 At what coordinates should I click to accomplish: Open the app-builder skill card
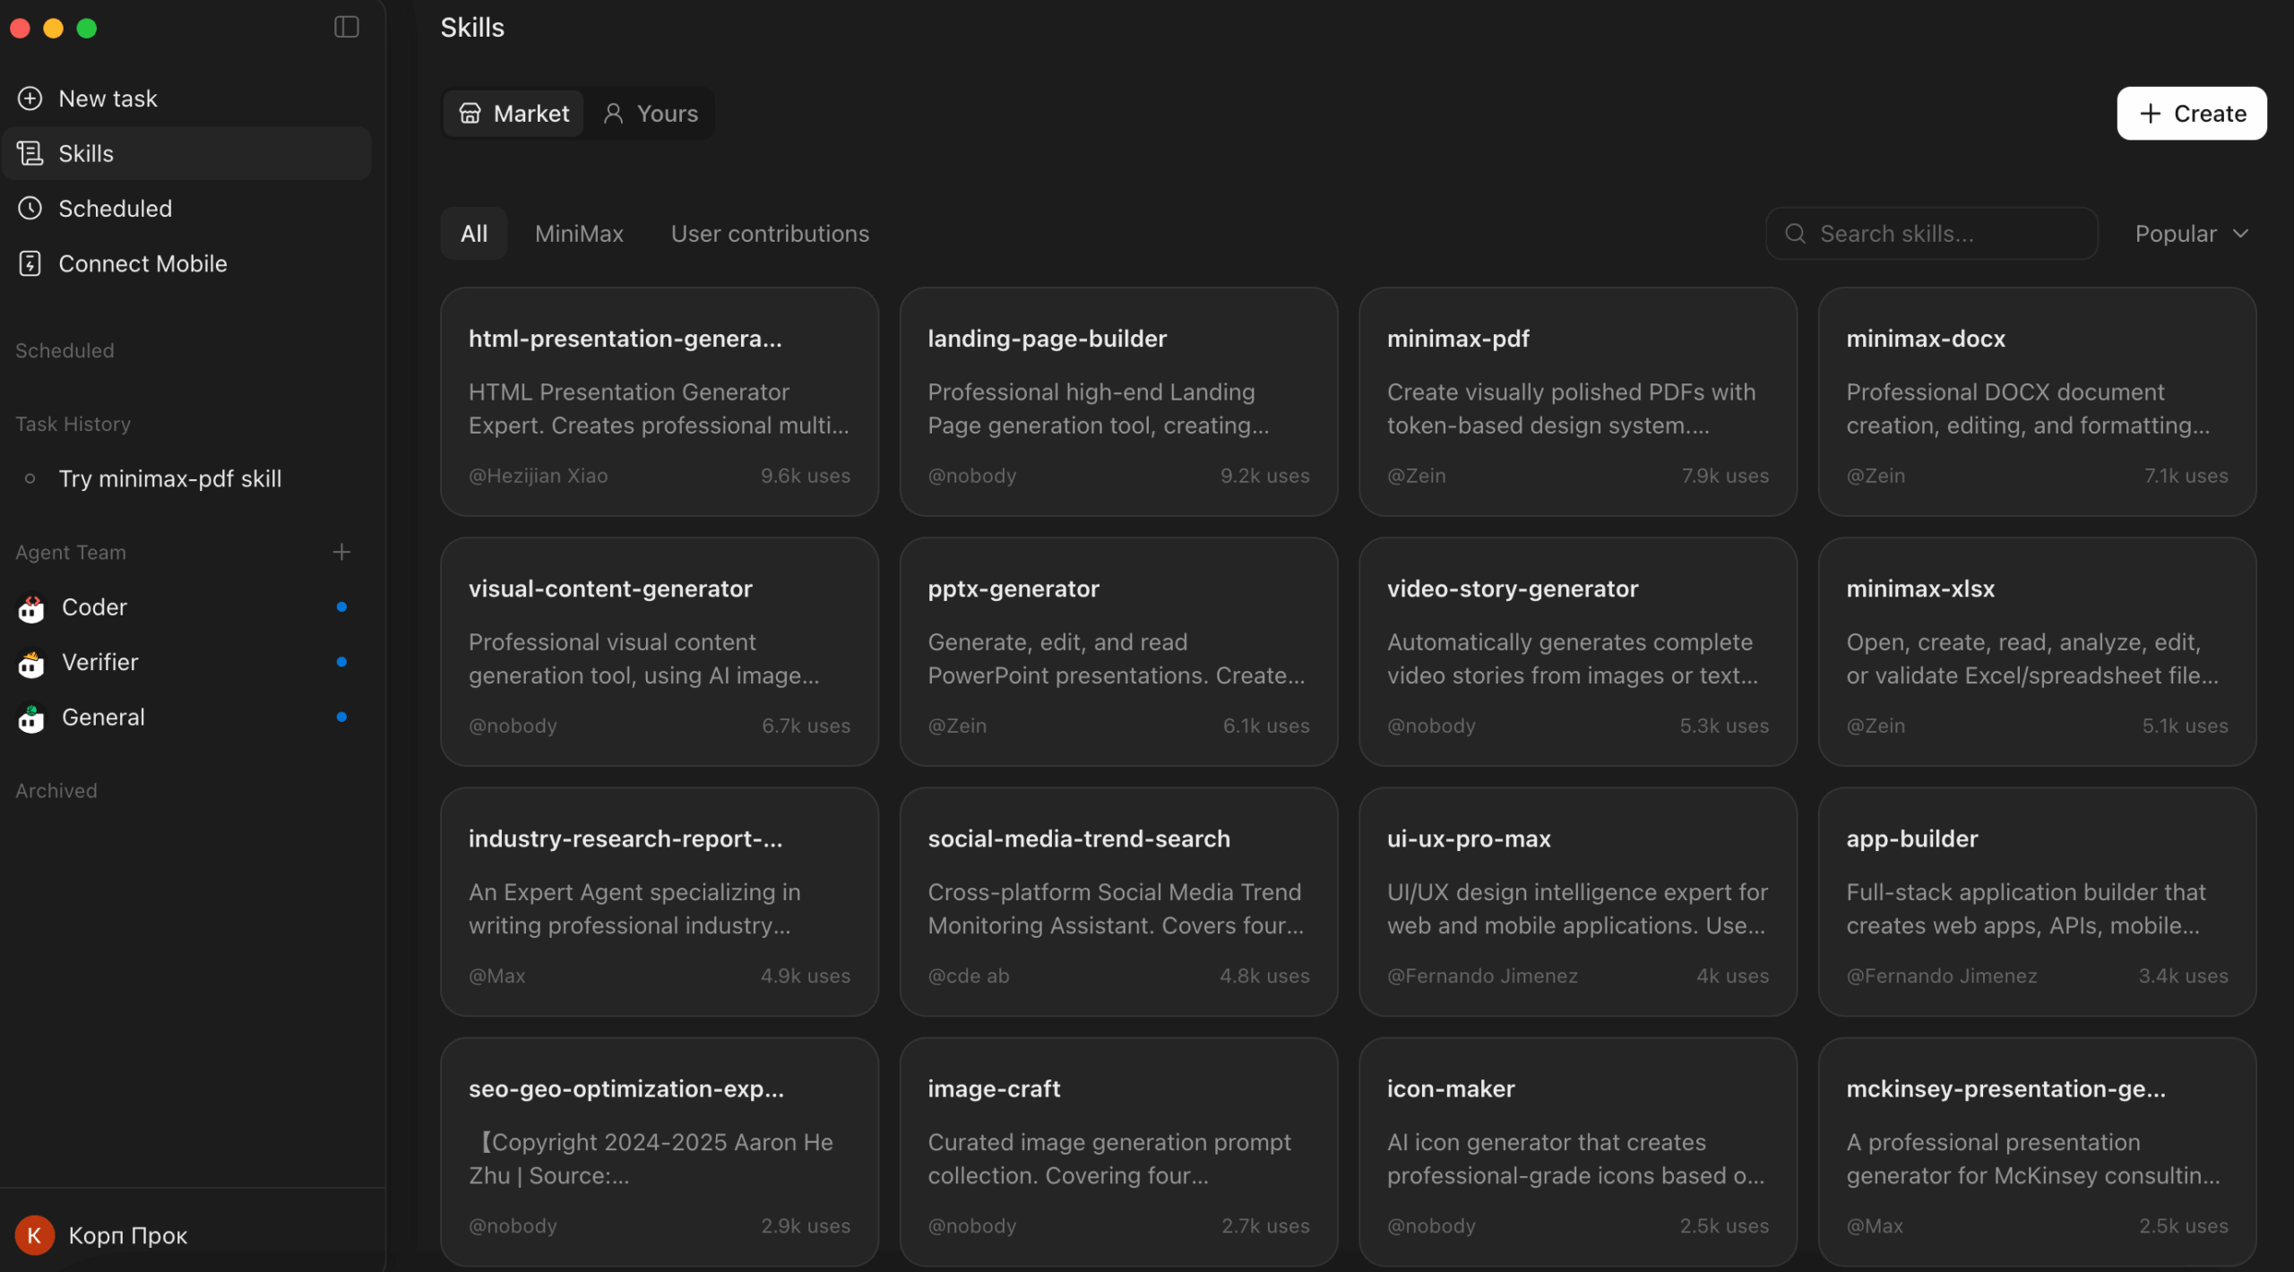2037,901
